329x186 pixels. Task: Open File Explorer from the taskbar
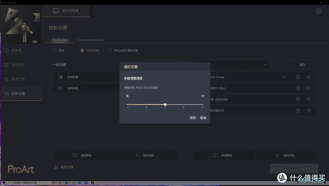pos(73,183)
